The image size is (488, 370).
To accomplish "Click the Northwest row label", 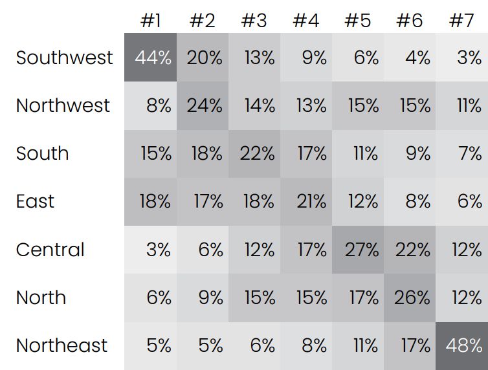I will 63,105.
